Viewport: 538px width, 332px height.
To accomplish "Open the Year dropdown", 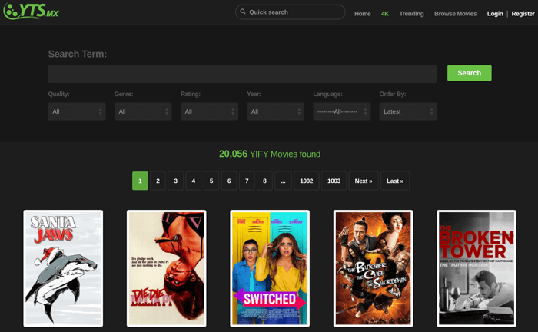I will [275, 111].
